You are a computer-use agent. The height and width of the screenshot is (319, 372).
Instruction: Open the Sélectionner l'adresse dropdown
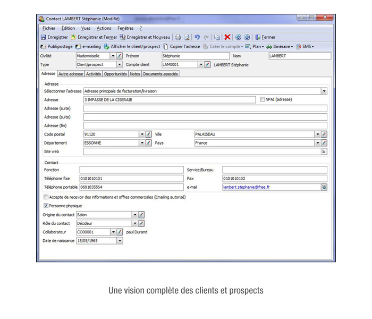(324, 91)
